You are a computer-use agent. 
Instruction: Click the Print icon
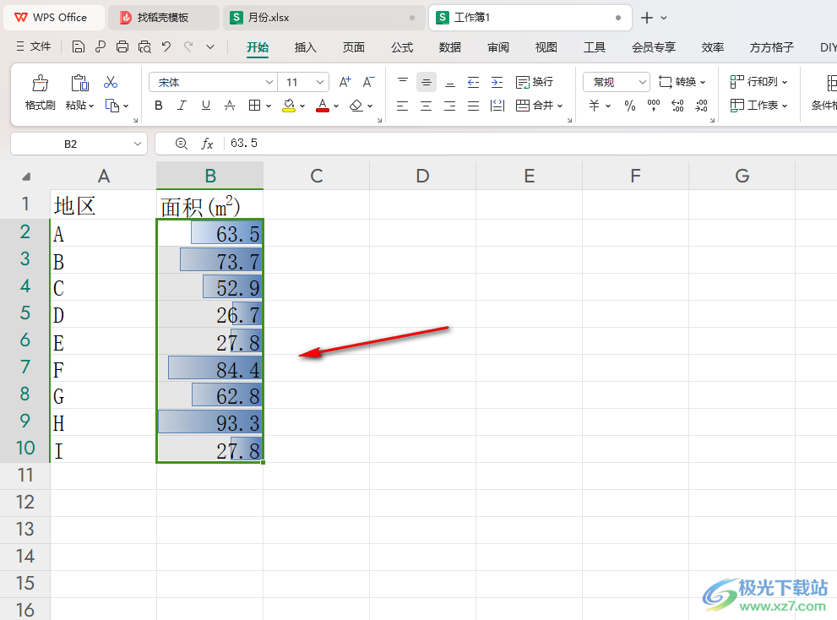tap(122, 47)
